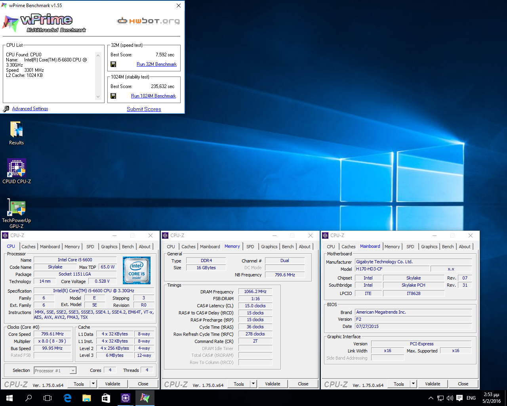Click wPrime title bar app icon
This screenshot has width=507, height=406.
[x=4, y=6]
